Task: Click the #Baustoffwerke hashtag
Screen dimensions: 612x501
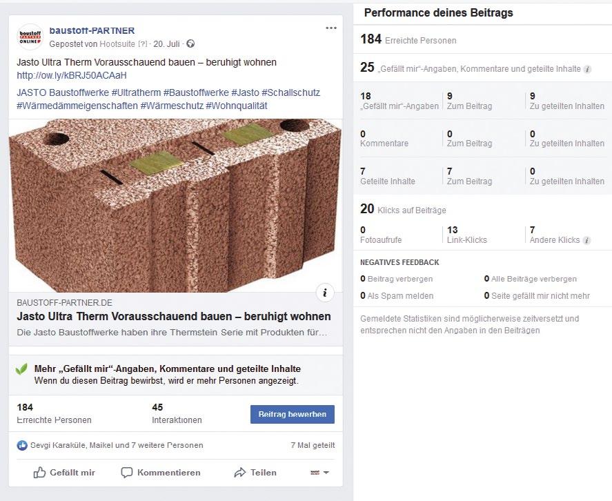Action: [x=196, y=92]
